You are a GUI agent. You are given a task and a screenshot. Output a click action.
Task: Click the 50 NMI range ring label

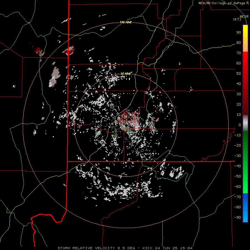pyautogui.click(x=126, y=74)
